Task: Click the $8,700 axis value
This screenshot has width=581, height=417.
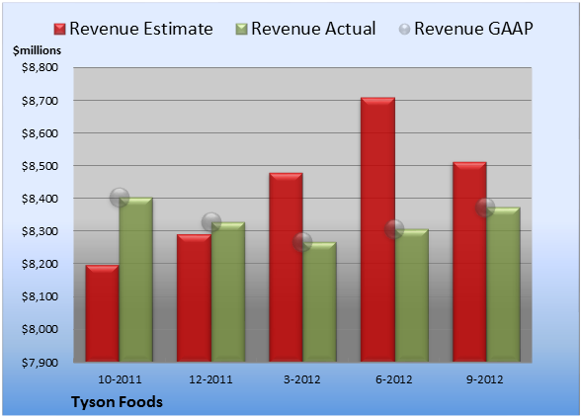Action: 40,101
